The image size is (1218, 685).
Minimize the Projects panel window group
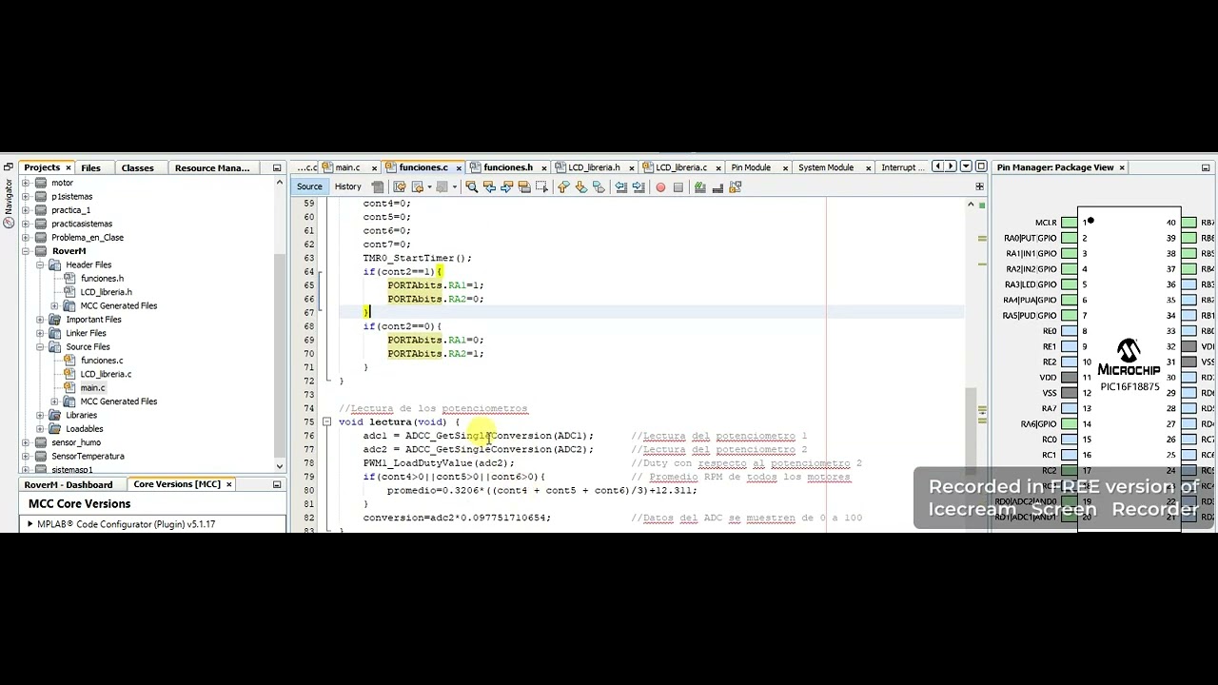coord(278,167)
